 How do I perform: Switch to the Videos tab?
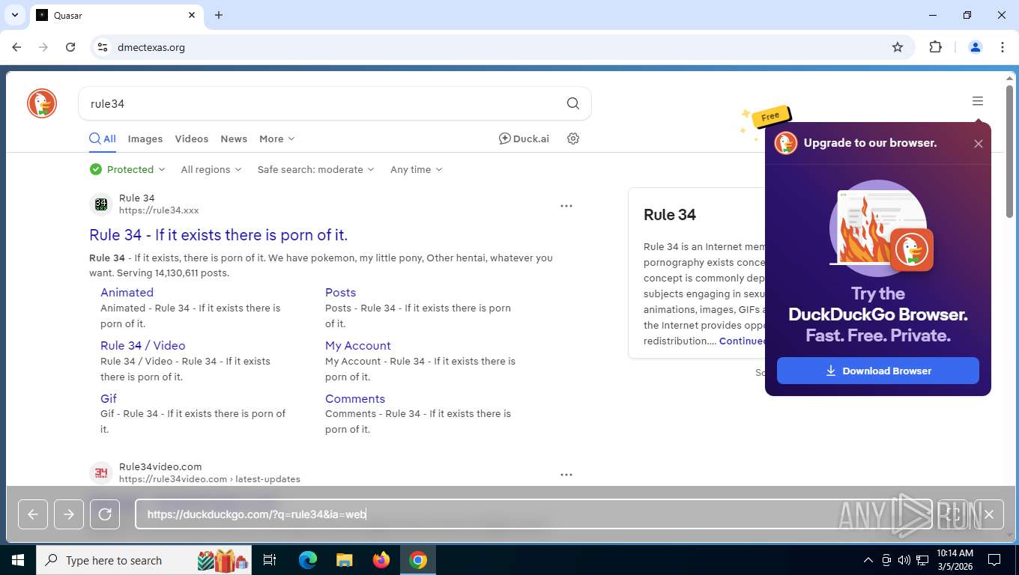(x=192, y=139)
